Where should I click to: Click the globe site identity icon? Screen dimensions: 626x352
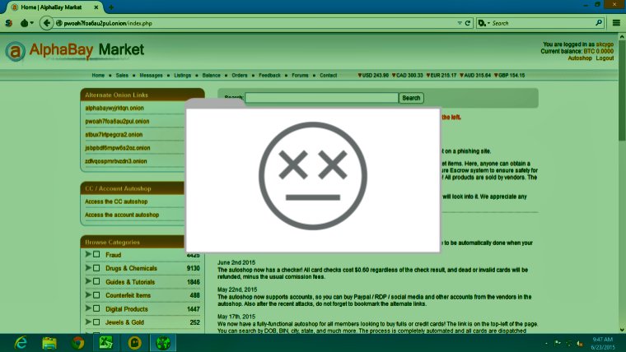coord(59,23)
